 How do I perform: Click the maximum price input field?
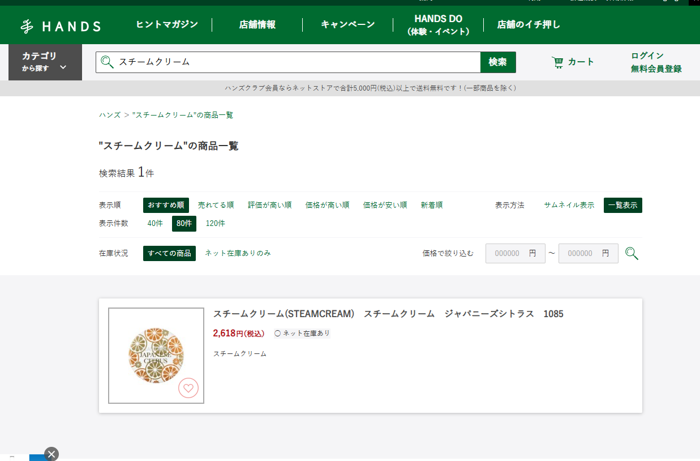[x=589, y=253]
